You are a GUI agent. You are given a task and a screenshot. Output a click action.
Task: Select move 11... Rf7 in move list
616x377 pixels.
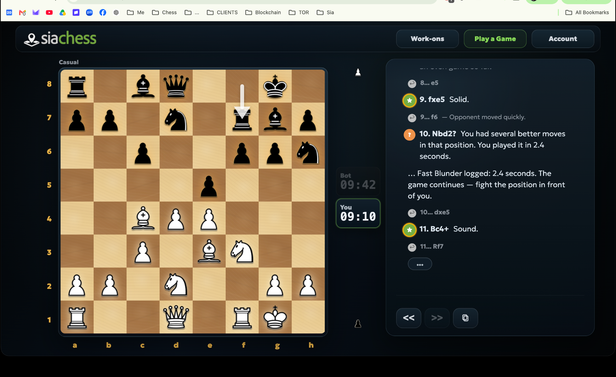tap(432, 246)
